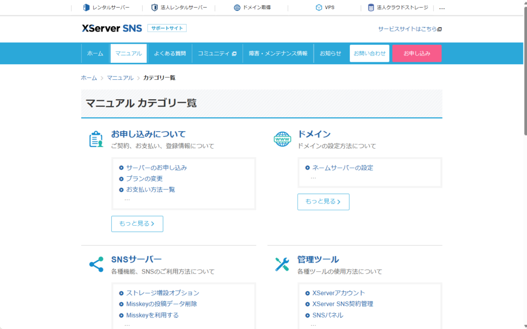Click the pink お申し込み button
Image resolution: width=527 pixels, height=329 pixels.
[417, 53]
